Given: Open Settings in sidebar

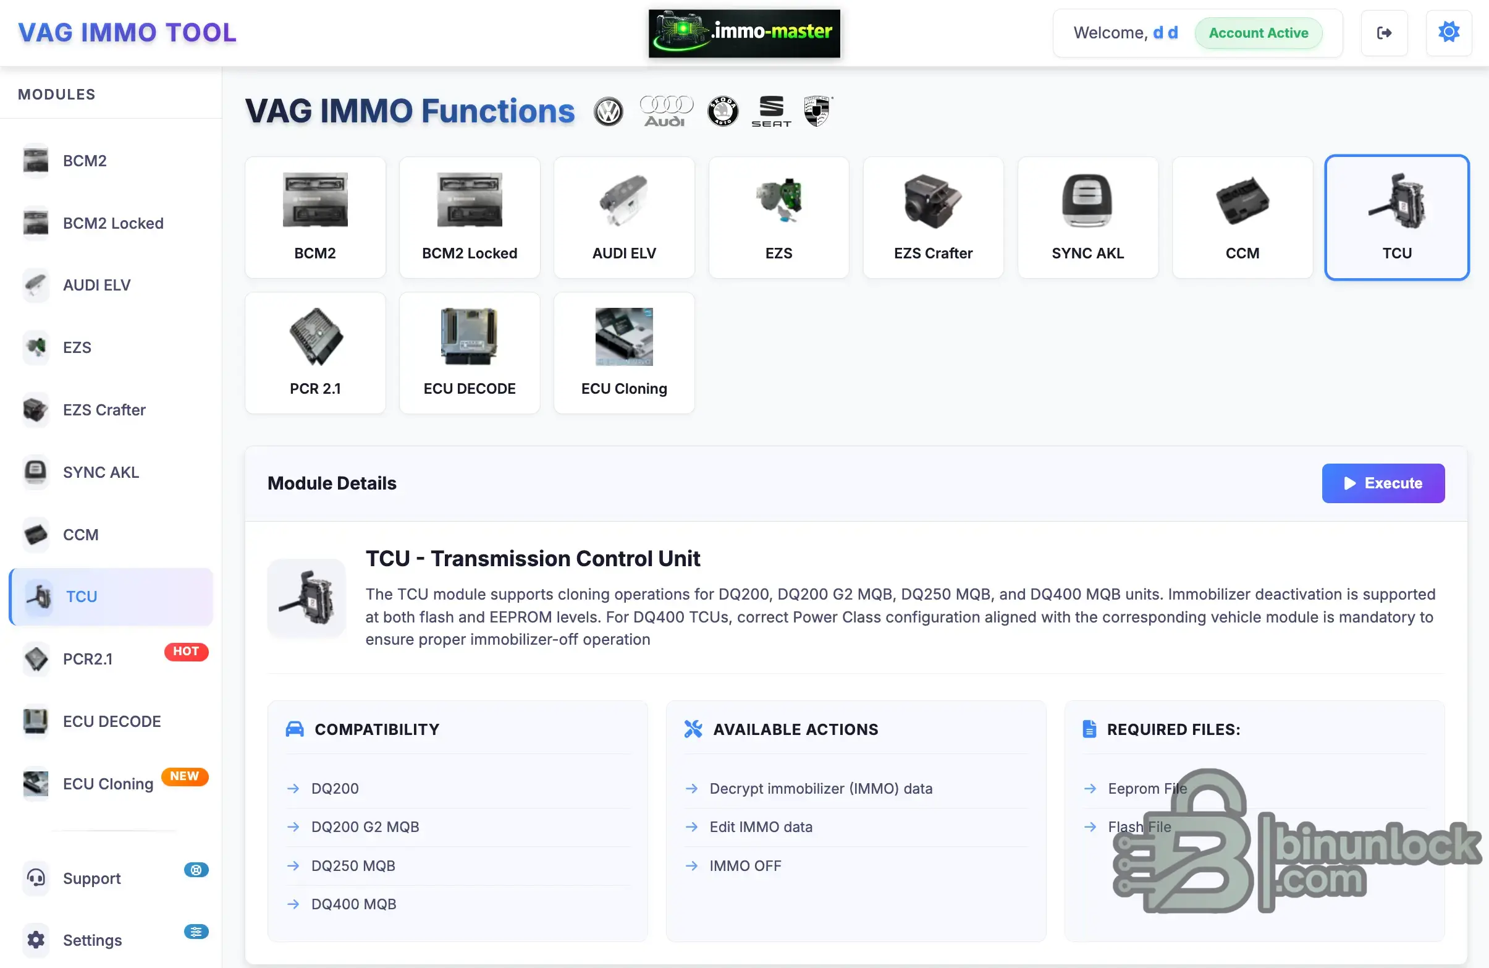Looking at the screenshot, I should click(92, 940).
